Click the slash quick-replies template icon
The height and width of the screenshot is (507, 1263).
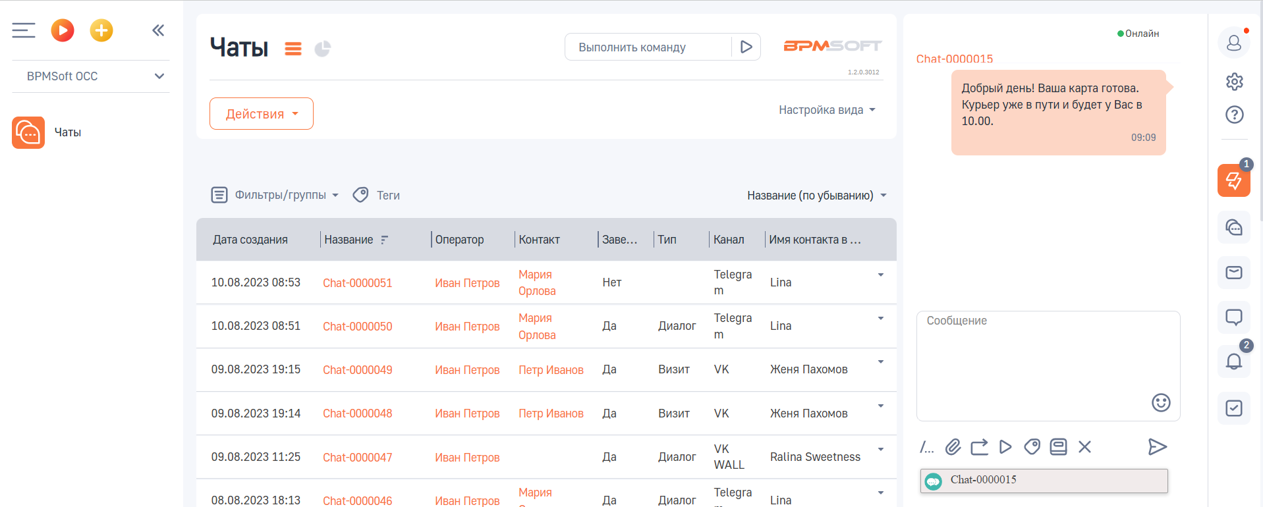click(926, 448)
